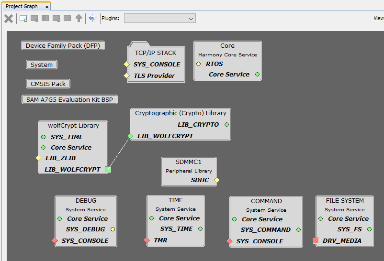
Task: Click the RTOS yellow circle port
Action: pos(199,64)
